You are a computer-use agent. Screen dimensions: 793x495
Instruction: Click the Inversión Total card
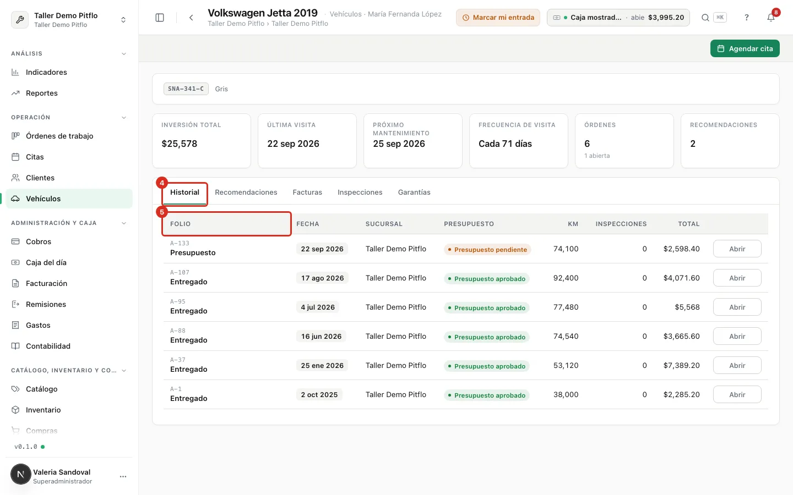202,141
